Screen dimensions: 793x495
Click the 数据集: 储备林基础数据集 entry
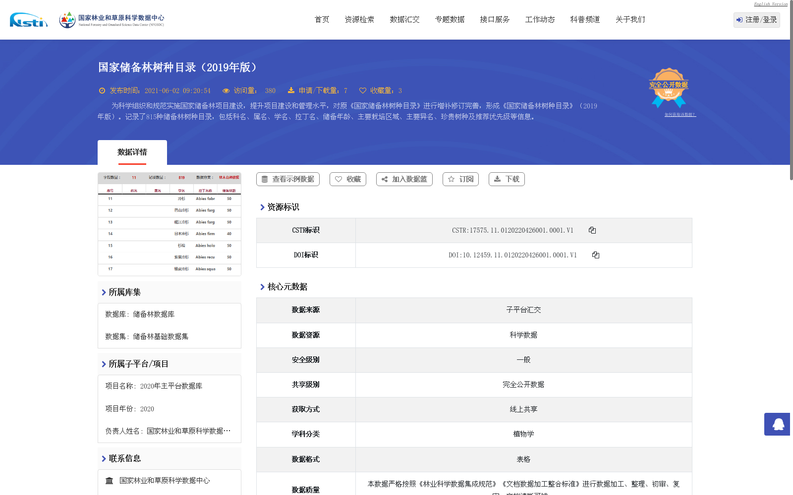[147, 337]
